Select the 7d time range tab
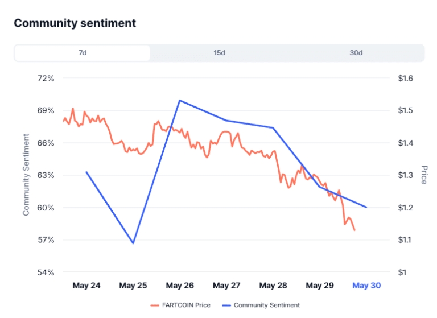 click(x=83, y=53)
